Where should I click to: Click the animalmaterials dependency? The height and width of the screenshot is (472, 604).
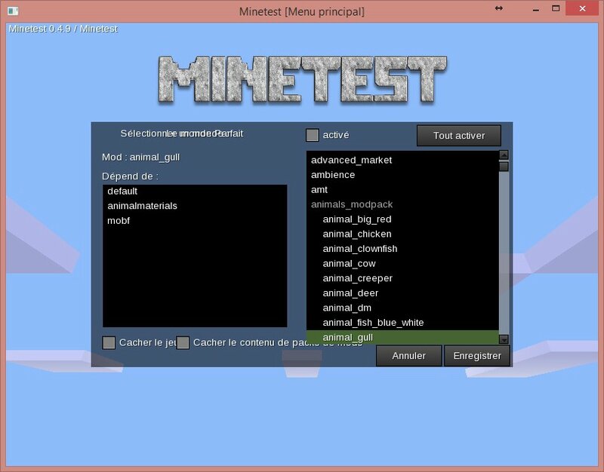(142, 206)
